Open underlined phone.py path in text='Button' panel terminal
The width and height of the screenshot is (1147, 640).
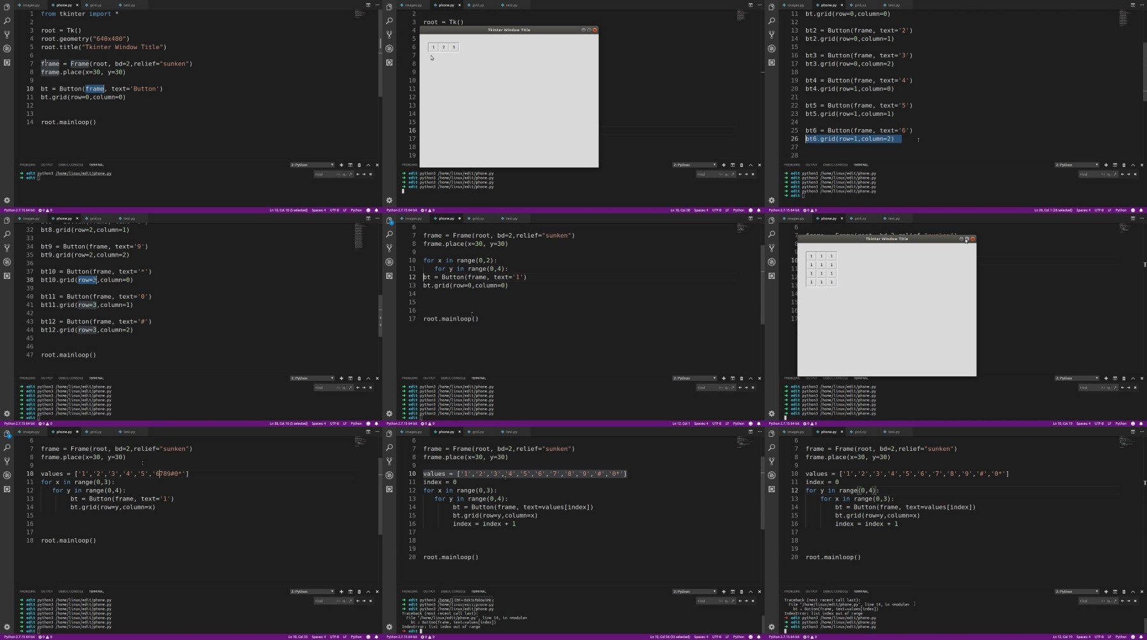click(83, 173)
